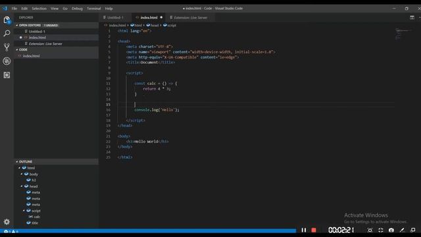Select Untitled-1 in Open Editors

pyautogui.click(x=57, y=32)
